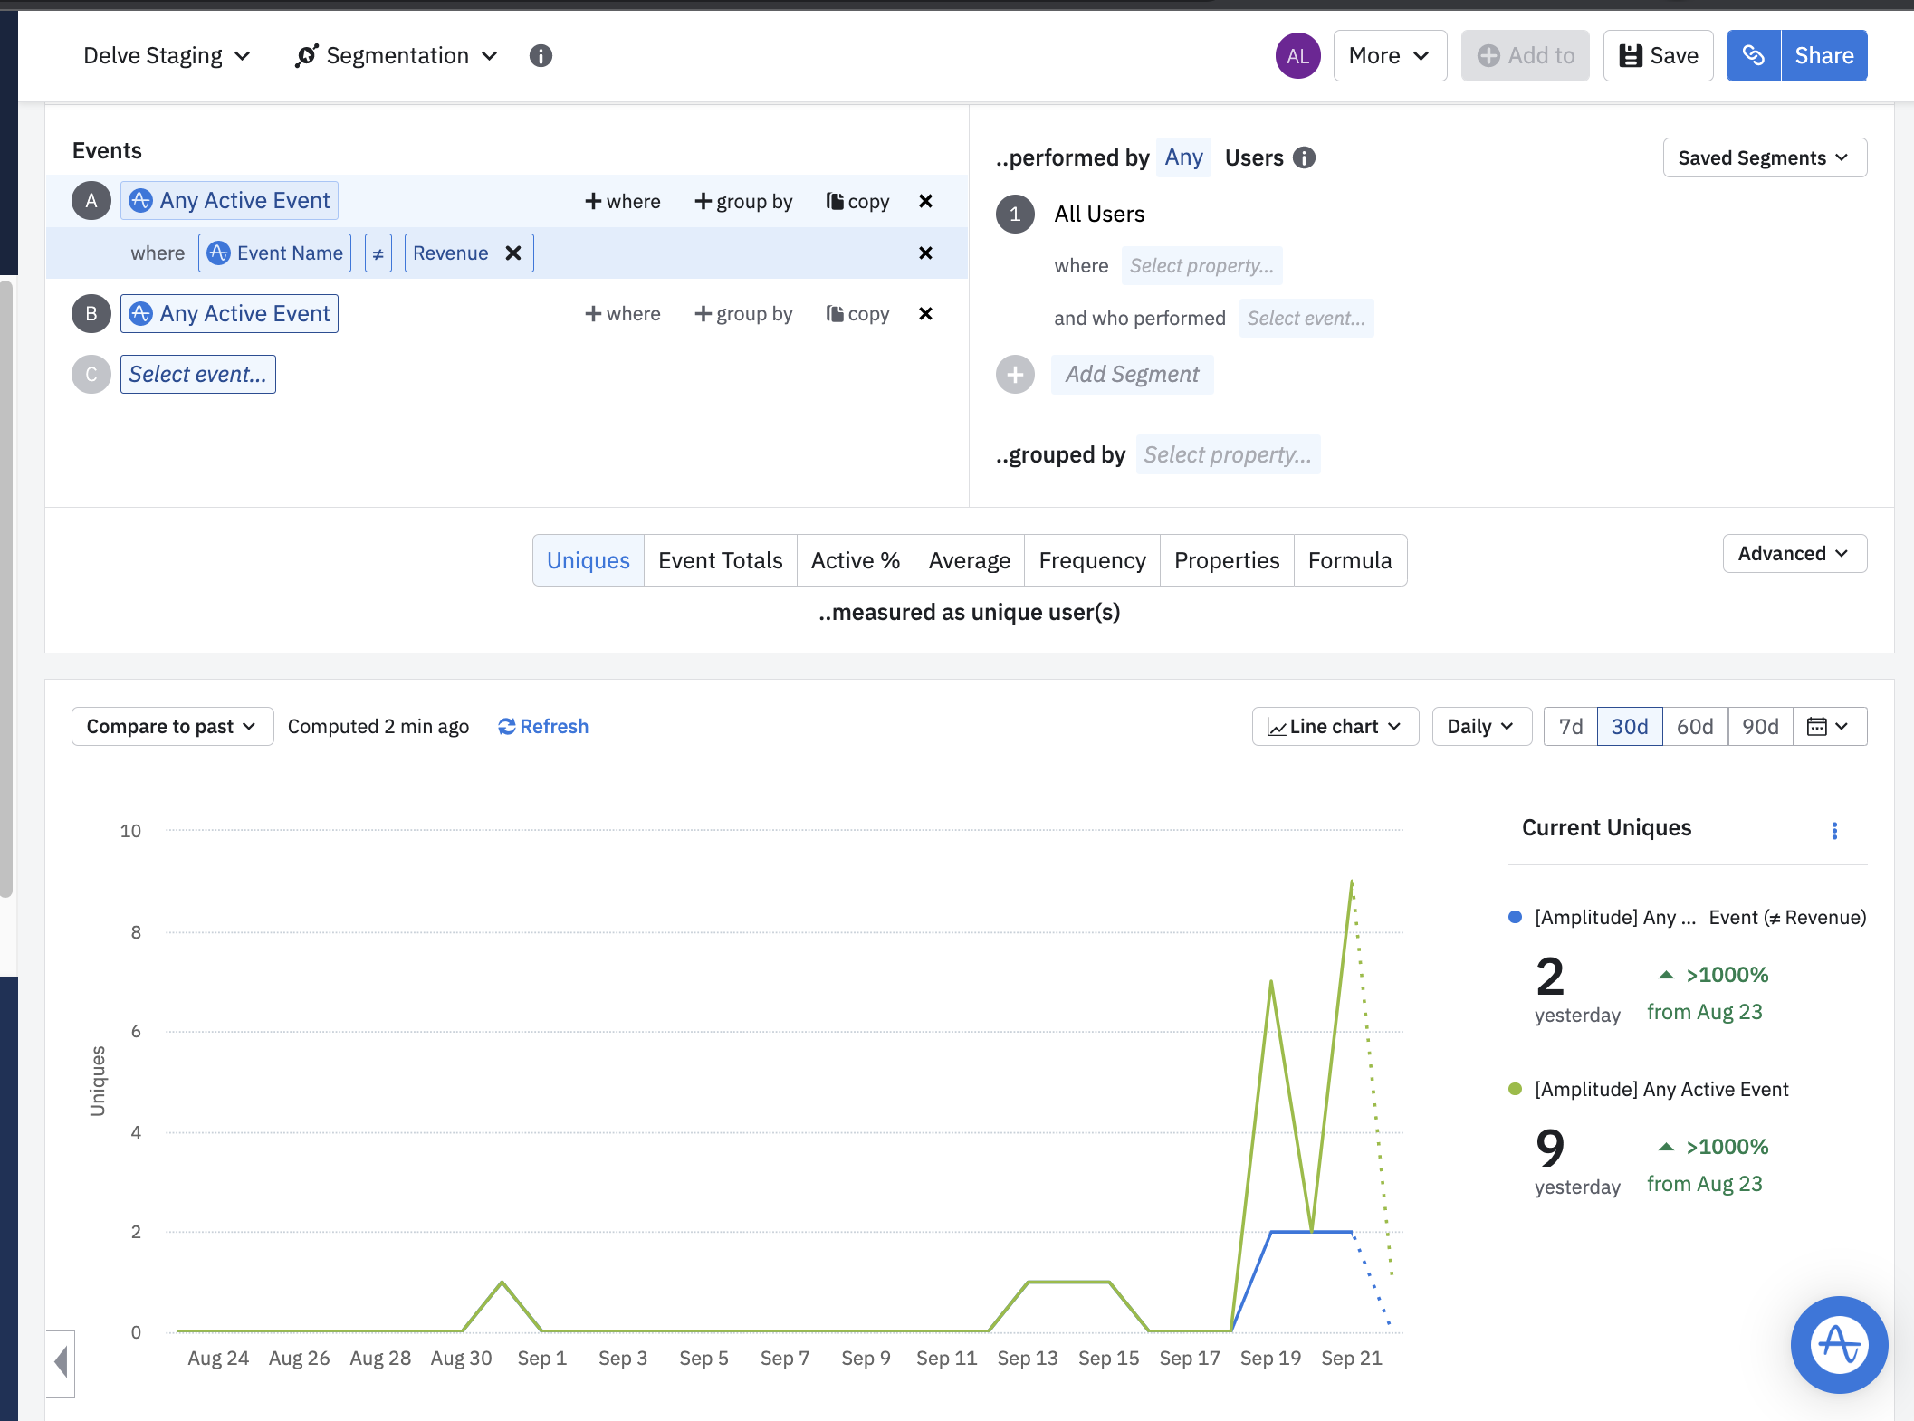The width and height of the screenshot is (1914, 1421).
Task: Click the info icon beside Users
Action: [1304, 158]
